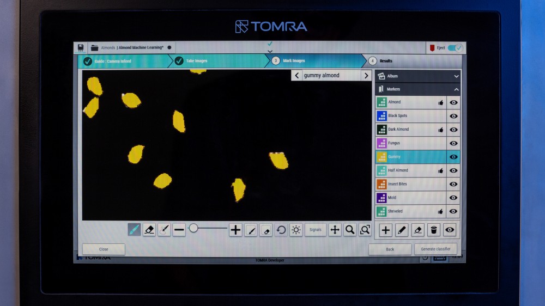Click the thumbs-up icon on Half Almond row
Image resolution: width=545 pixels, height=306 pixels.
click(x=440, y=170)
